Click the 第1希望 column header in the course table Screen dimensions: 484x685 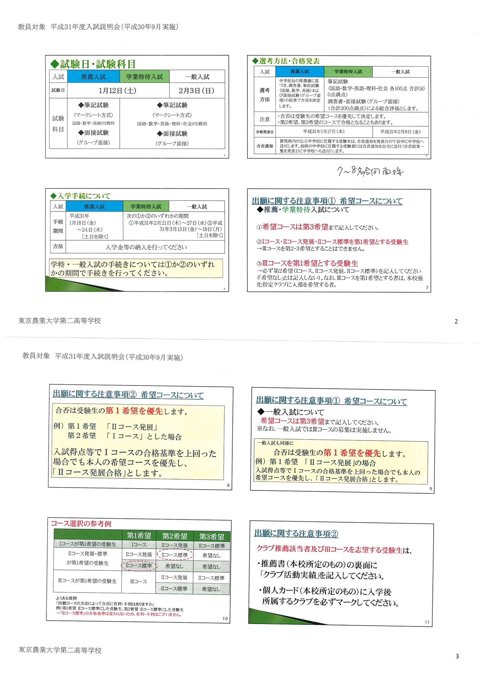click(139, 536)
